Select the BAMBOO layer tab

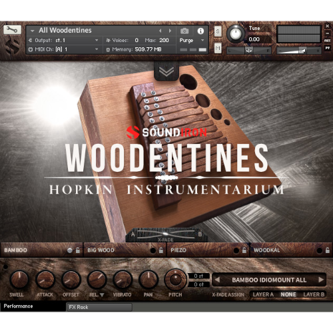click(x=41, y=250)
